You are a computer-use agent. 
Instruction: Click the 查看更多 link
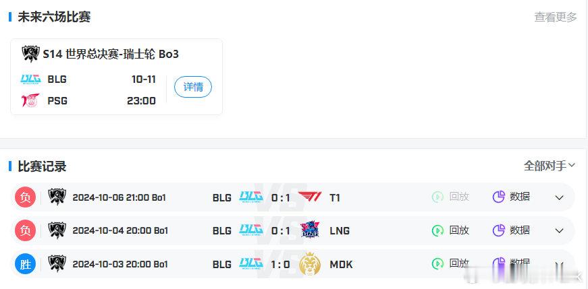click(556, 17)
